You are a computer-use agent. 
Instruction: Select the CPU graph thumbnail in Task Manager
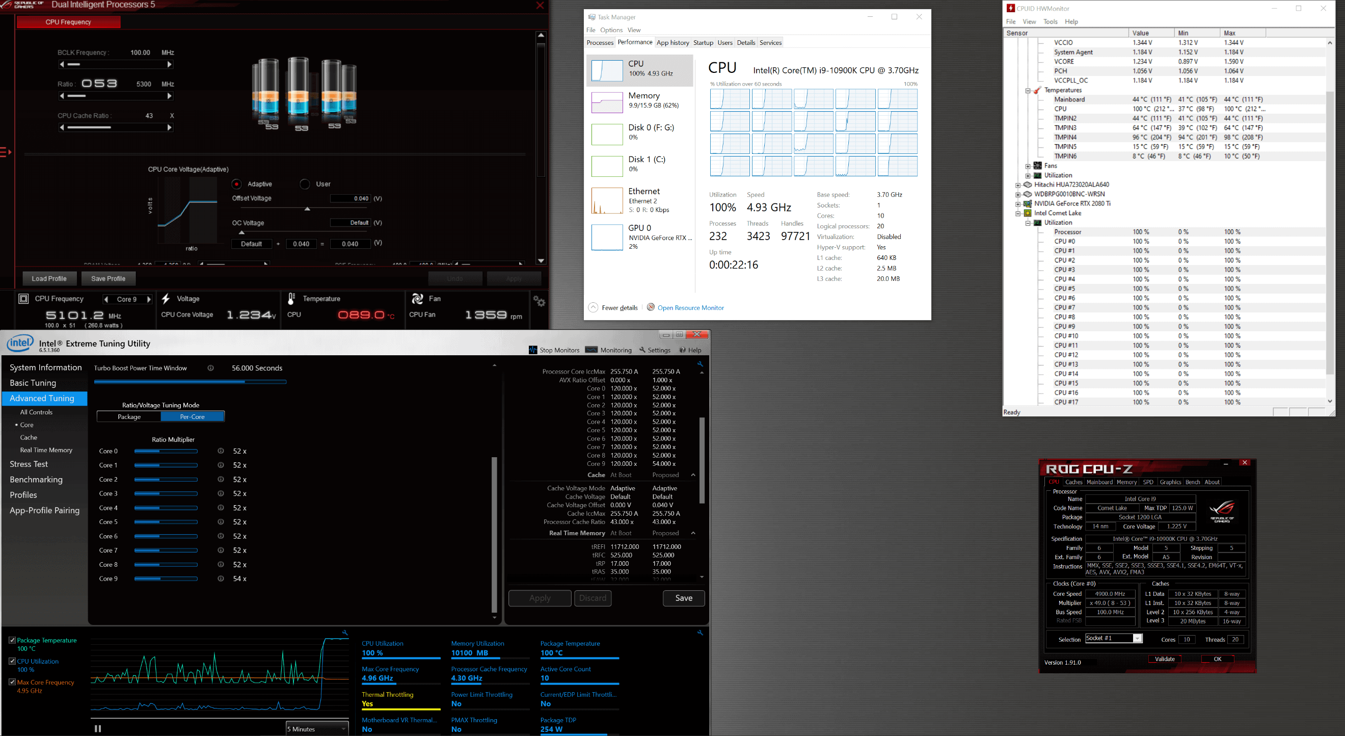pos(607,70)
